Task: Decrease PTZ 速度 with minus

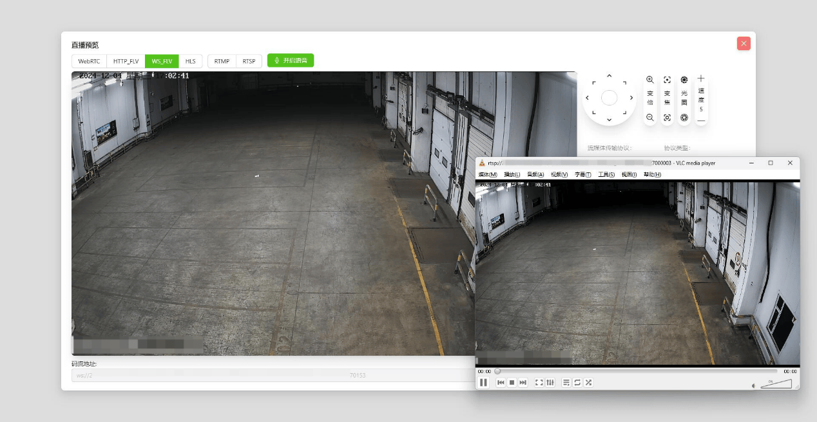Action: (x=701, y=120)
